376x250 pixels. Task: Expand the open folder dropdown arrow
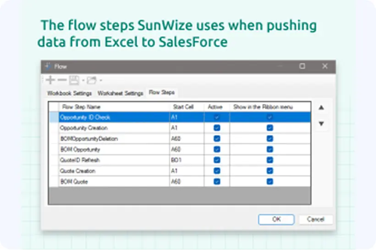tap(100, 81)
